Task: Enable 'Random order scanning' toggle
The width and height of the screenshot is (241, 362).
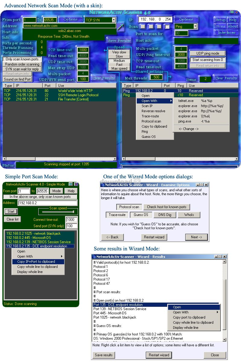Action: point(22,64)
